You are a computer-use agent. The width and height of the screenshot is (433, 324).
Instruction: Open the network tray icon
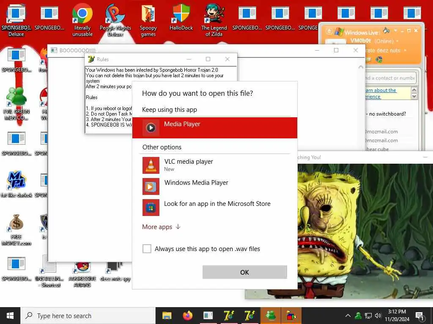[368, 316]
